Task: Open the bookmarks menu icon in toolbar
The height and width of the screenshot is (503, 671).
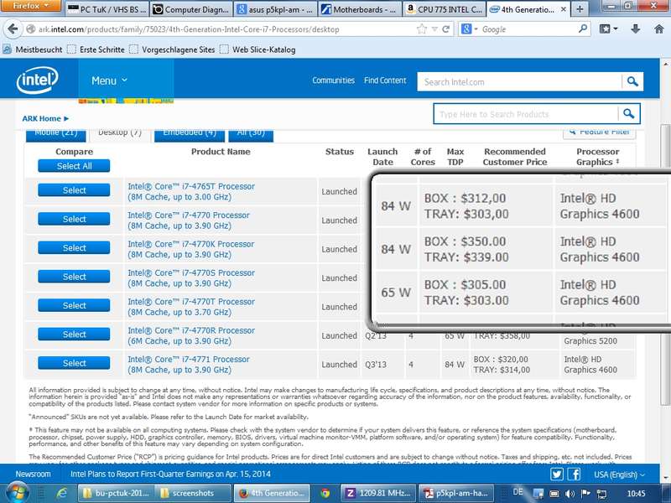Action: pyautogui.click(x=608, y=29)
